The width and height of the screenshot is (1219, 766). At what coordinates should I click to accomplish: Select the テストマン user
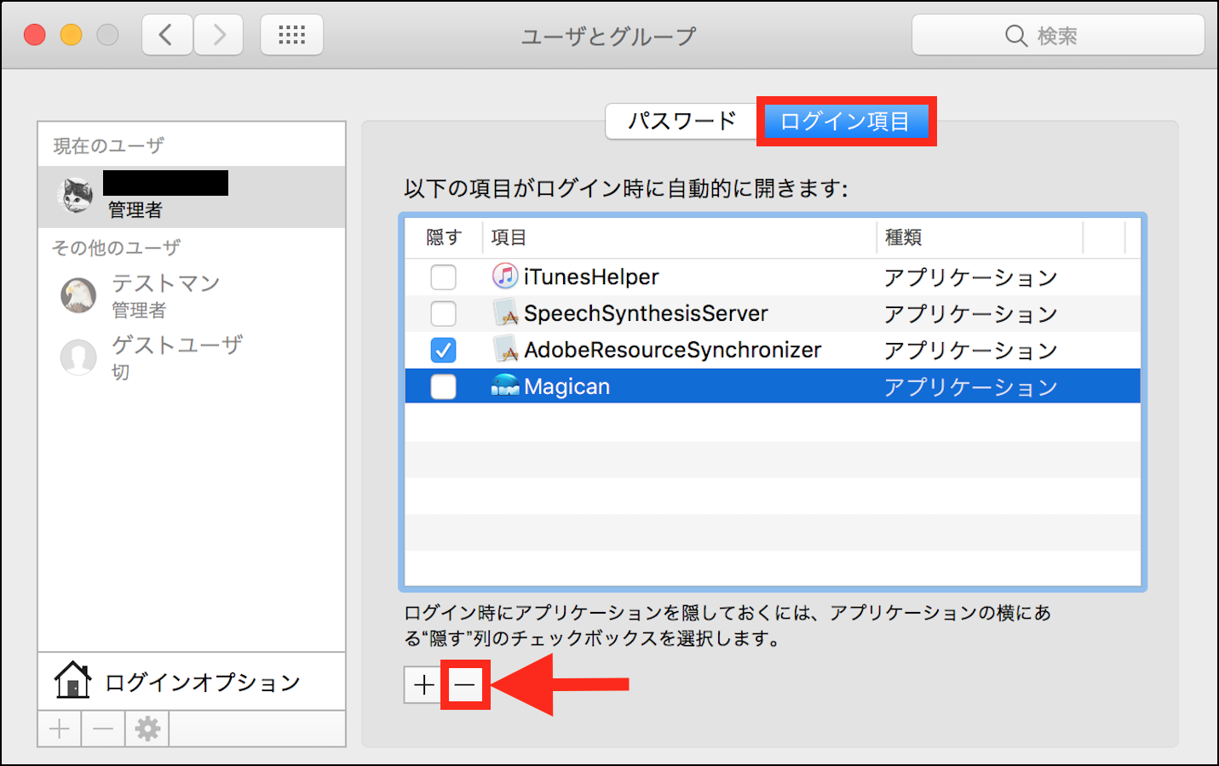click(x=192, y=296)
